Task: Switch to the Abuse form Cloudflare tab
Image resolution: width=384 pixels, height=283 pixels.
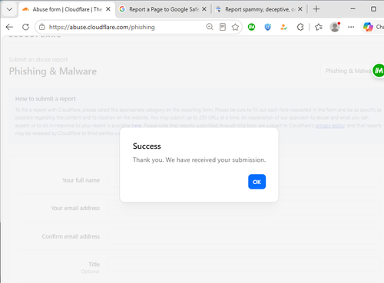Action: coord(67,9)
